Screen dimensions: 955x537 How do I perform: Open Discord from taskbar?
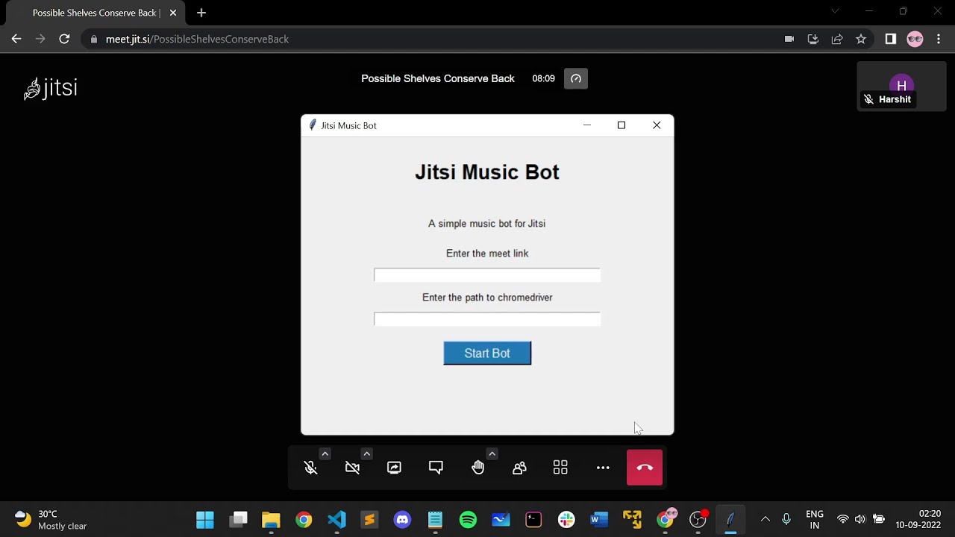point(402,520)
